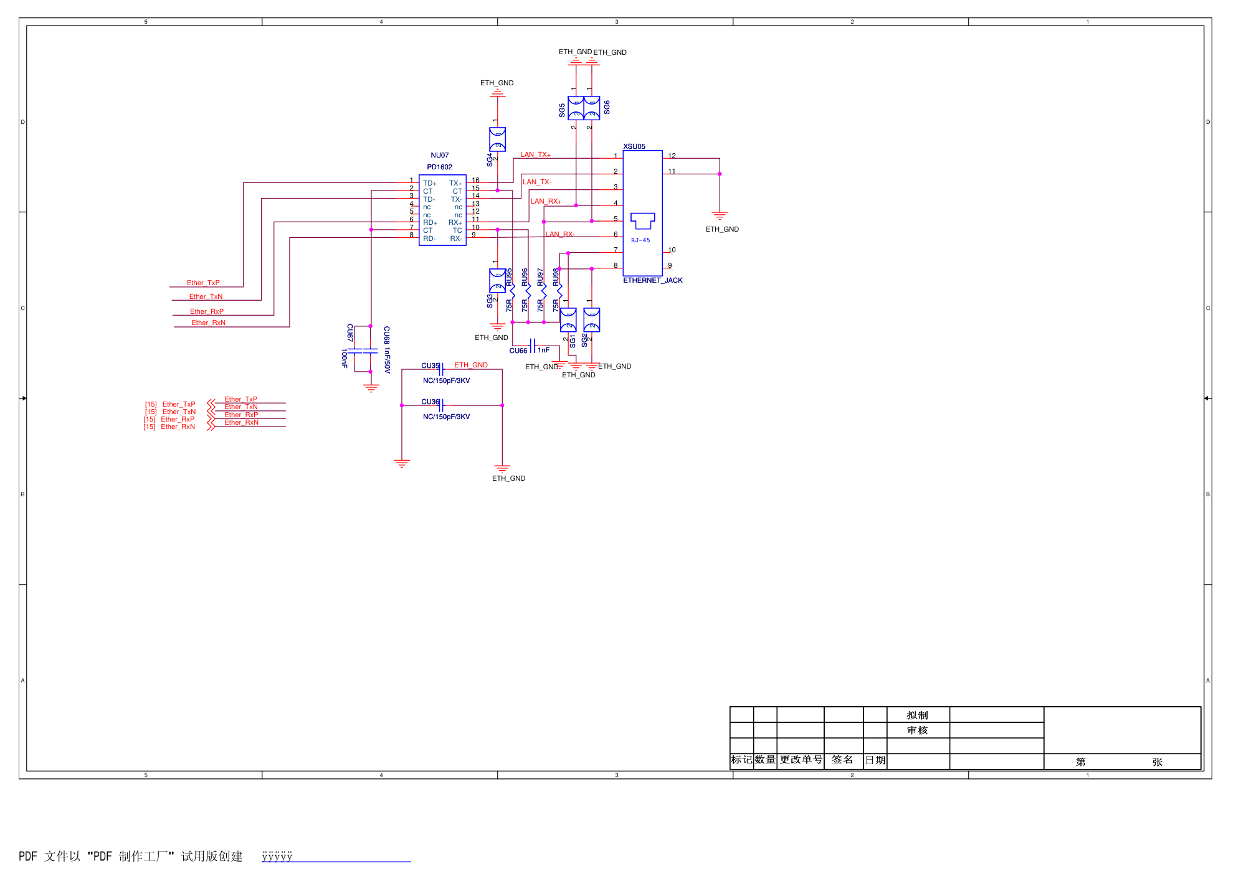Screen dimensions: 1236x873
Task: Click the [15] Ether_TxN cross-reference text
Action: point(171,412)
